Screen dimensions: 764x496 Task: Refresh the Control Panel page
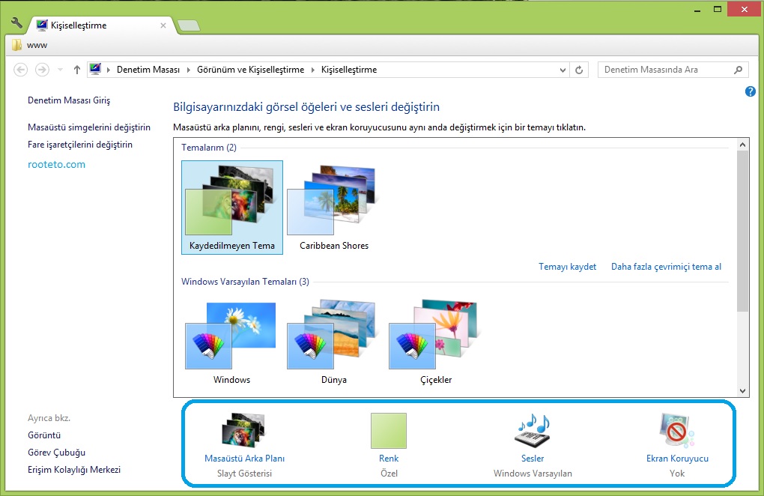[x=579, y=70]
